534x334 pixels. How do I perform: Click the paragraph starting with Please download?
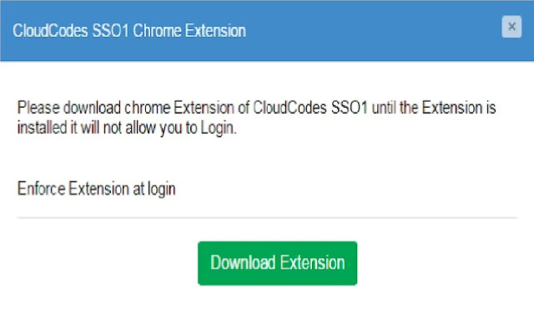[x=250, y=119]
